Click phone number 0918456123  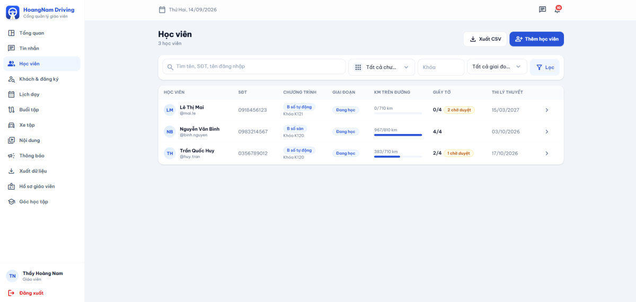tap(253, 110)
